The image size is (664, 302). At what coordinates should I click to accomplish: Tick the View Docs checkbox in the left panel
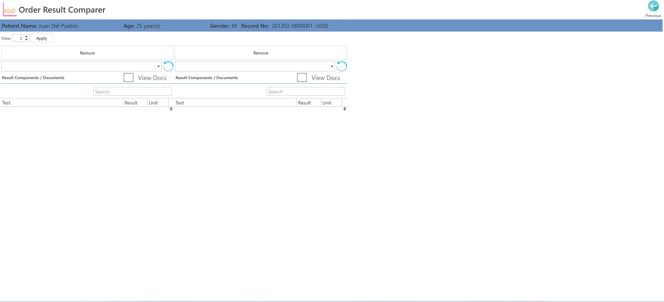(128, 77)
